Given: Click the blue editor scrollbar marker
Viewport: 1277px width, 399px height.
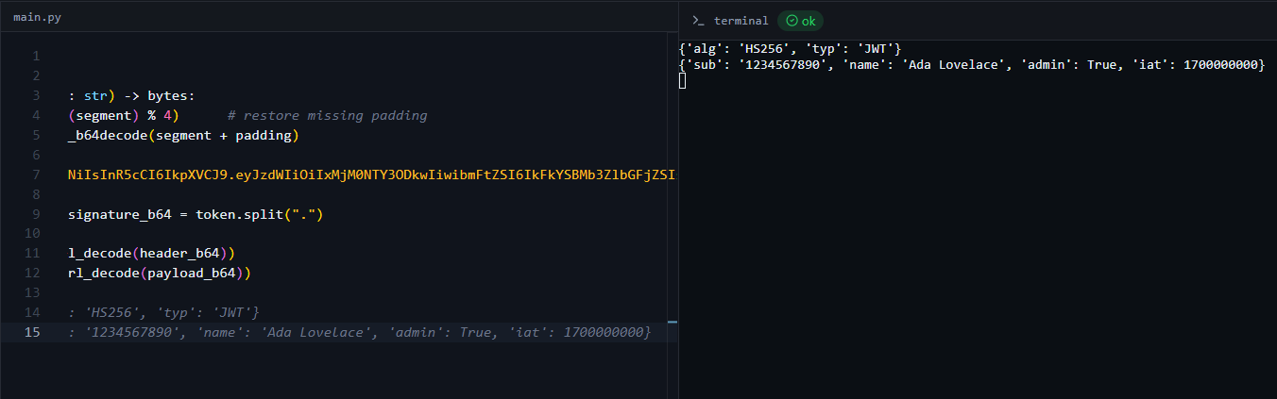Looking at the screenshot, I should coord(673,322).
